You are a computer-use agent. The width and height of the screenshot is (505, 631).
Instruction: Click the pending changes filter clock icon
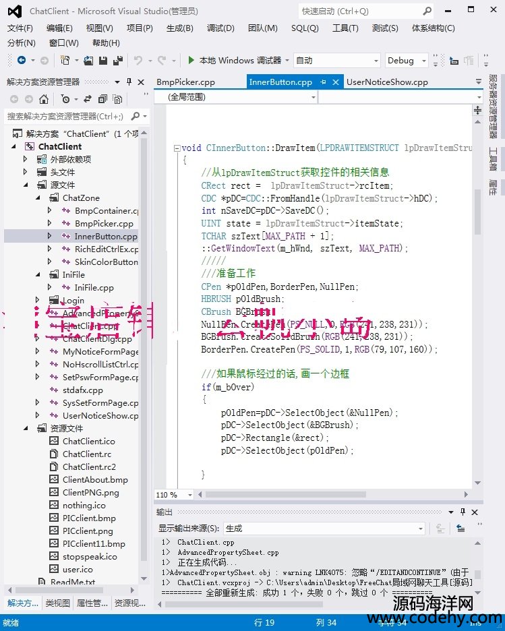[65, 98]
